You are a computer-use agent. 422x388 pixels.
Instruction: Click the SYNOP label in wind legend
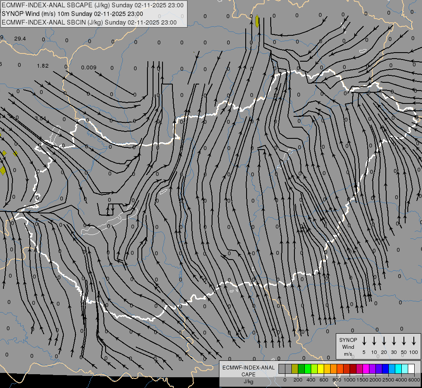pyautogui.click(x=348, y=340)
